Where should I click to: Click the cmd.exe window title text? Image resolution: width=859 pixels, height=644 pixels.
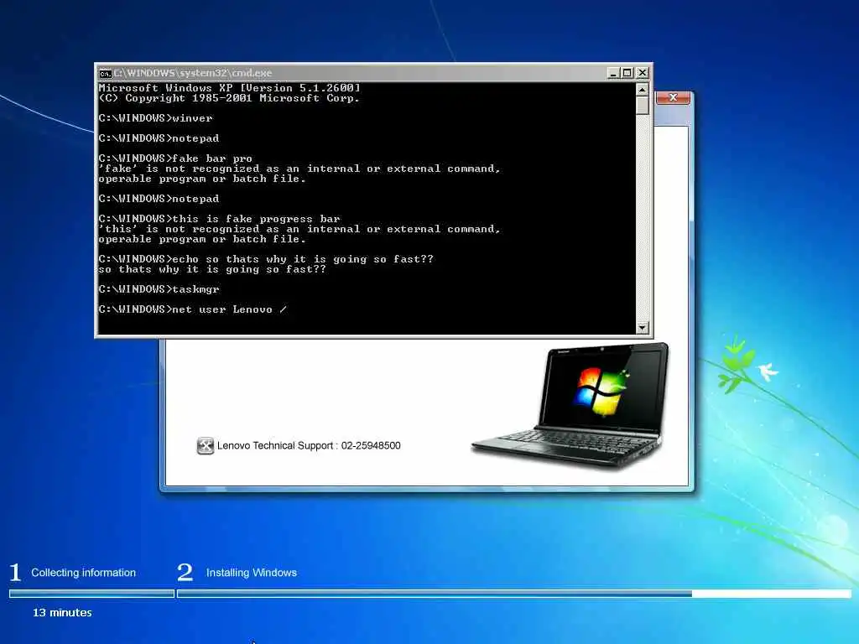(x=193, y=73)
